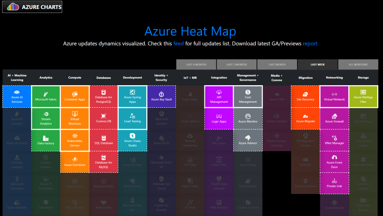Open the dimmed Azure Policy tile
Image resolution: width=383 pixels, height=216 pixels.
coord(248,162)
